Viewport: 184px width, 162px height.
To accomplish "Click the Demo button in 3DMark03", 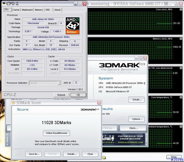I will (x=133, y=128).
